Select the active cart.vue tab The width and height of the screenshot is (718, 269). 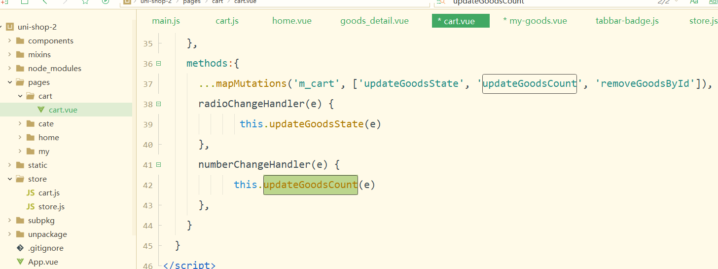(x=461, y=21)
